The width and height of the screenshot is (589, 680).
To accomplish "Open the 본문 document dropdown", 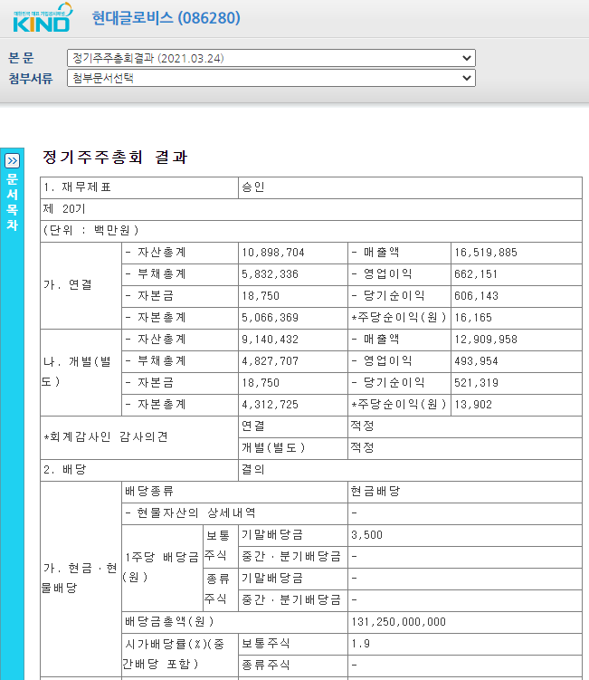I will [271, 58].
